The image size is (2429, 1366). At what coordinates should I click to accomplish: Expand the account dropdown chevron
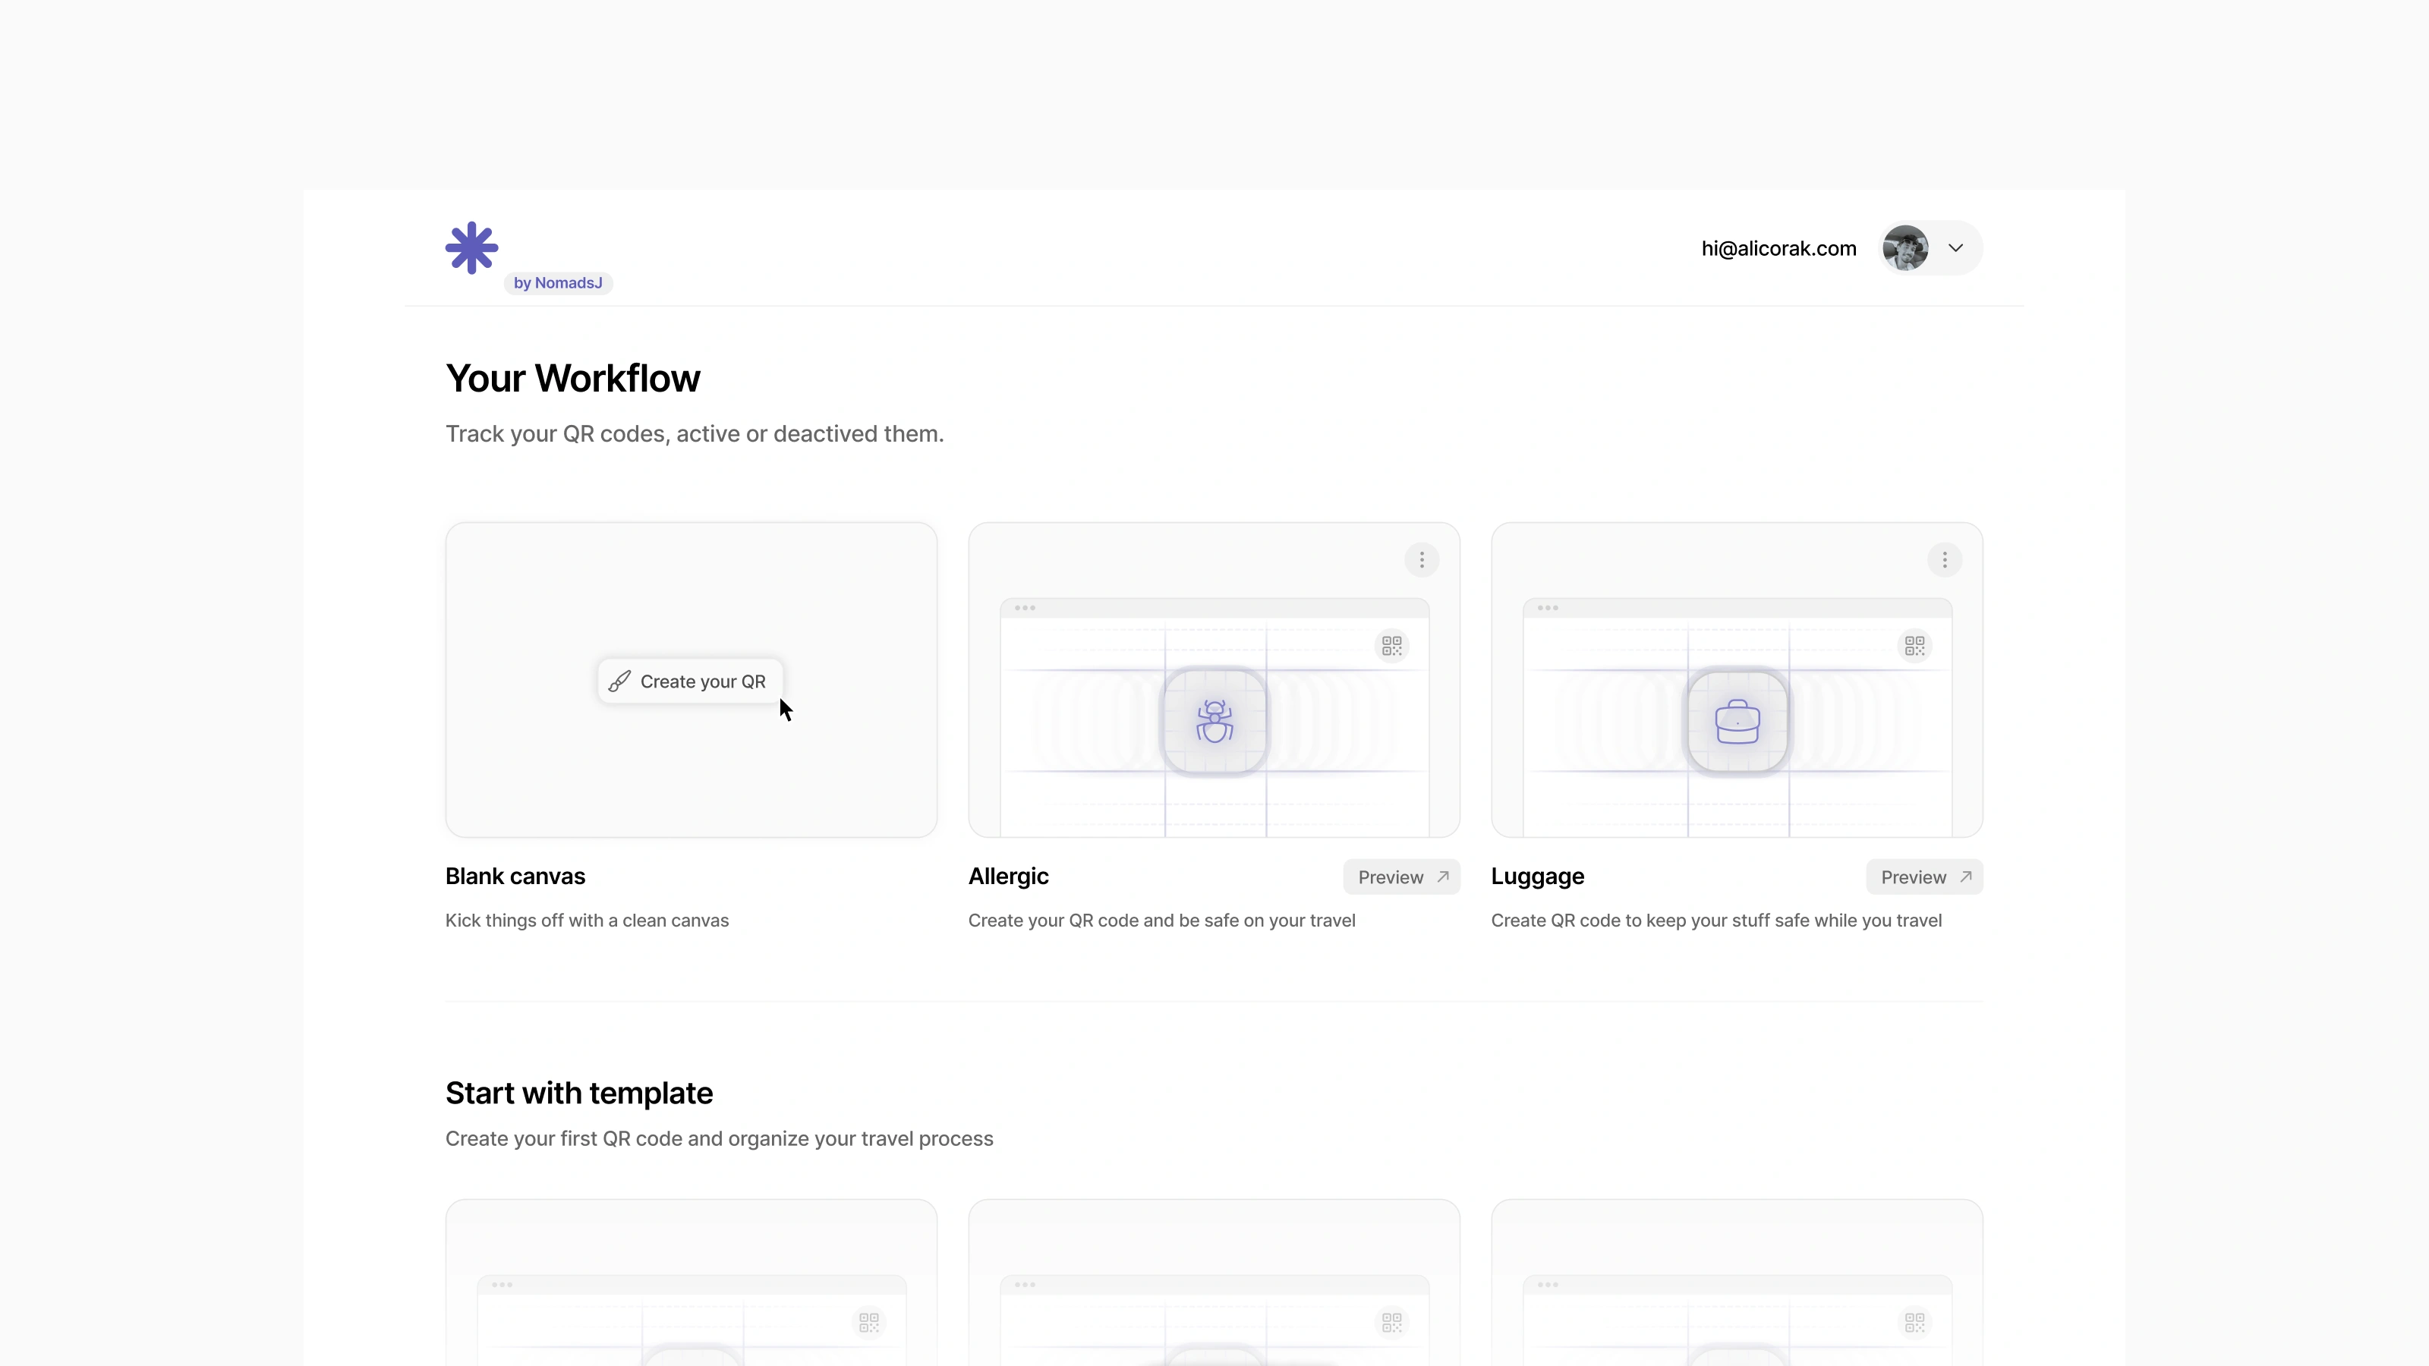1955,248
